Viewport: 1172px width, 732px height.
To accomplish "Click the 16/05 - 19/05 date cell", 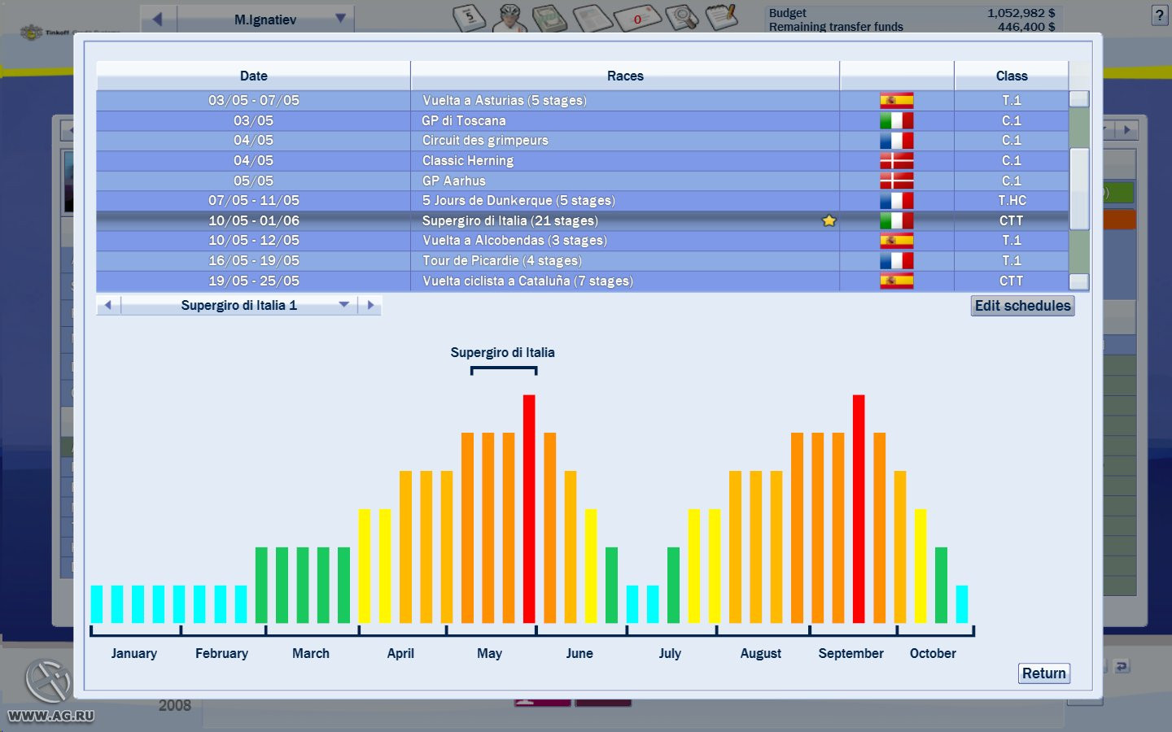I will 253,260.
